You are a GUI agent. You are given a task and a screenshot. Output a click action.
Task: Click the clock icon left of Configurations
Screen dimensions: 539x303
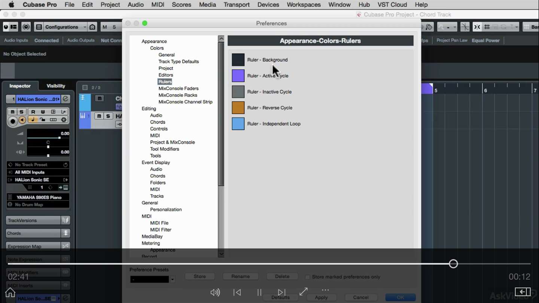pos(26,27)
